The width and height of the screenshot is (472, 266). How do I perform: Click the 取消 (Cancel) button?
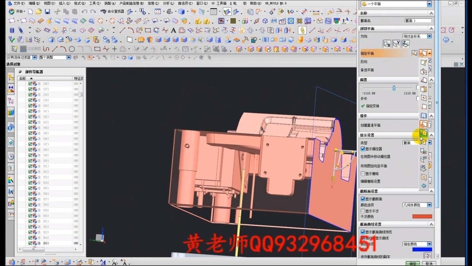[x=430, y=263]
